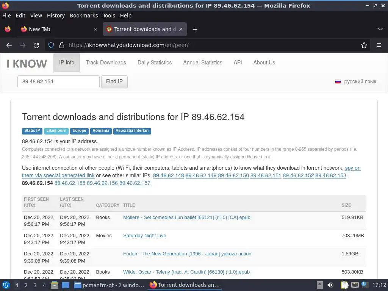The image size is (388, 291).
Task: Open a new tab with plus
Action: click(x=195, y=30)
